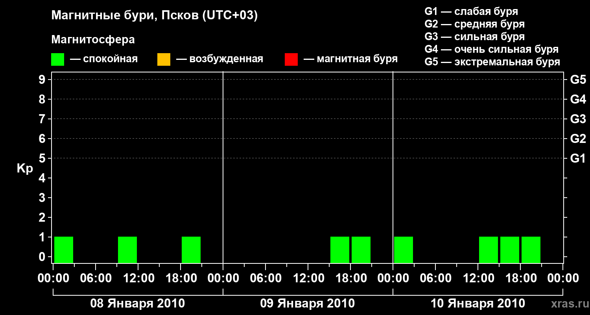Image resolution: width=590 pixels, height=315 pixels.
Task: Click the '— магнитная буря' legend label
Action: (351, 59)
